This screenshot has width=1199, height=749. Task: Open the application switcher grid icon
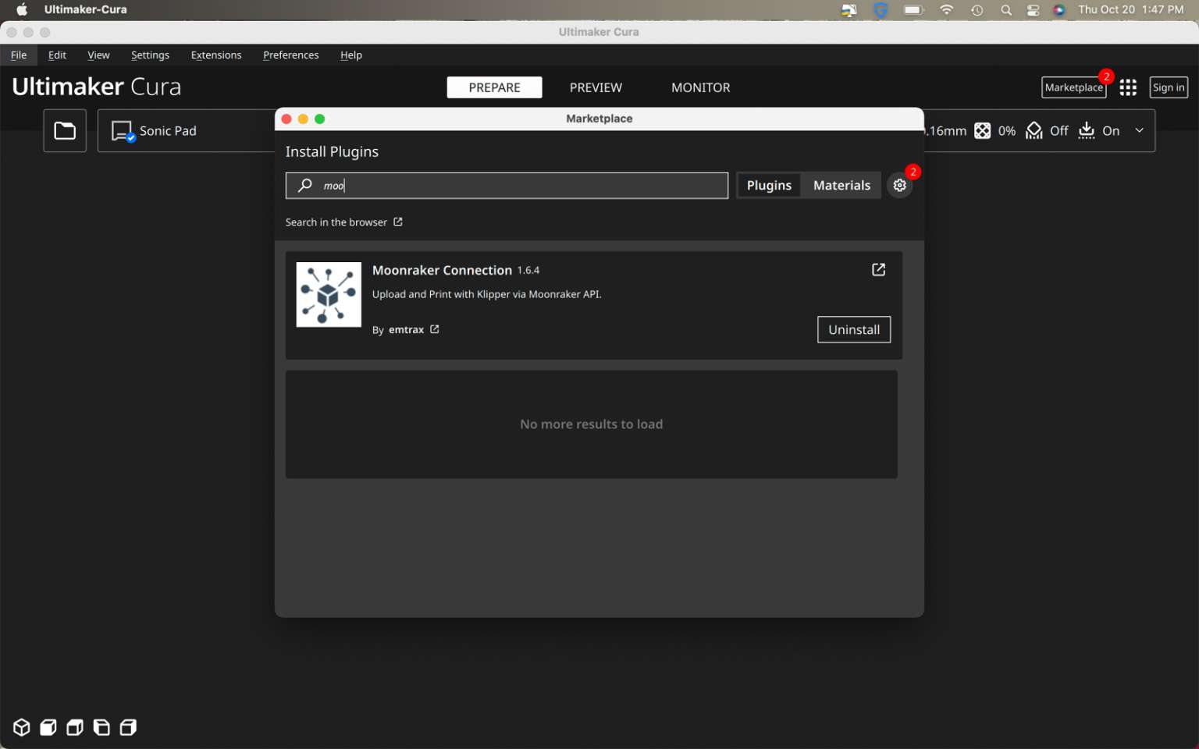[1128, 87]
